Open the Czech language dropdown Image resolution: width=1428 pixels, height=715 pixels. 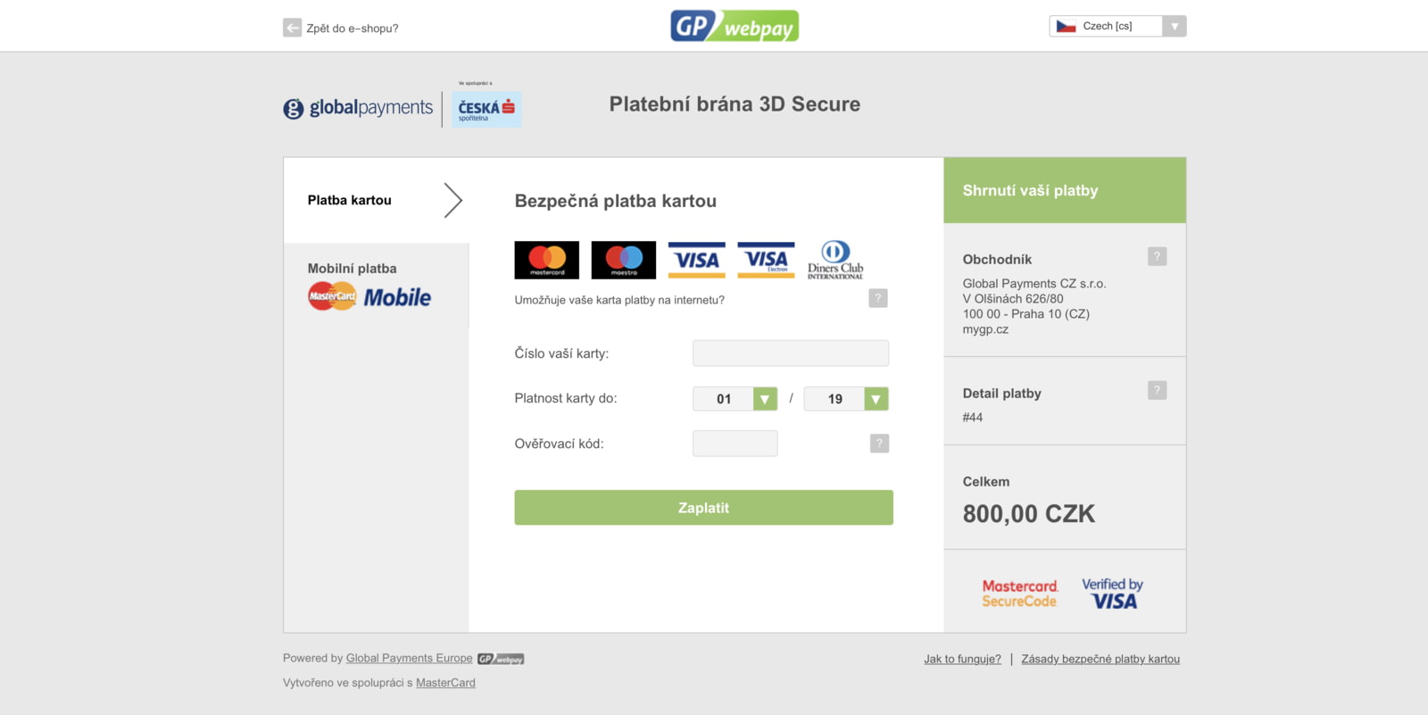(x=1117, y=26)
